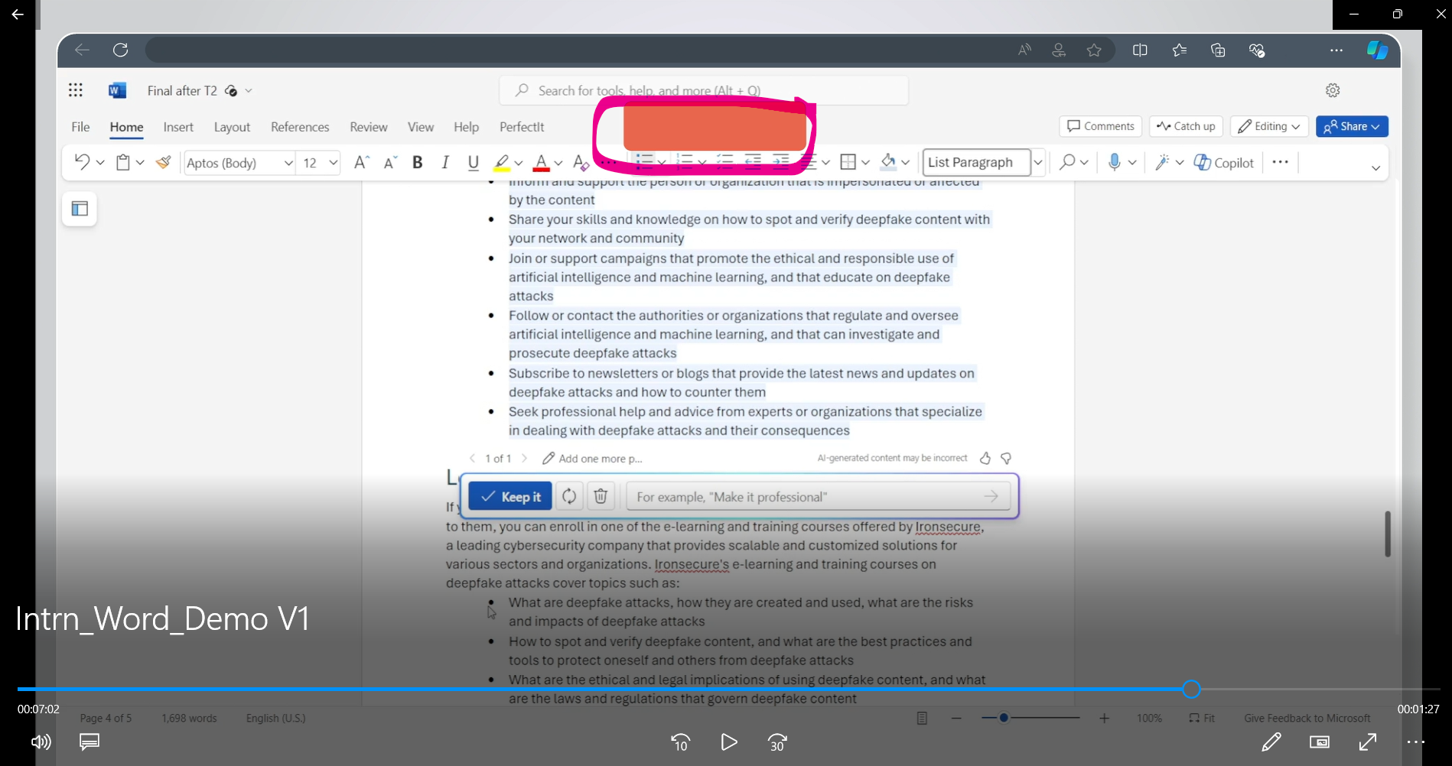The width and height of the screenshot is (1452, 766).
Task: Select the Format Painter brush icon
Action: tap(163, 162)
